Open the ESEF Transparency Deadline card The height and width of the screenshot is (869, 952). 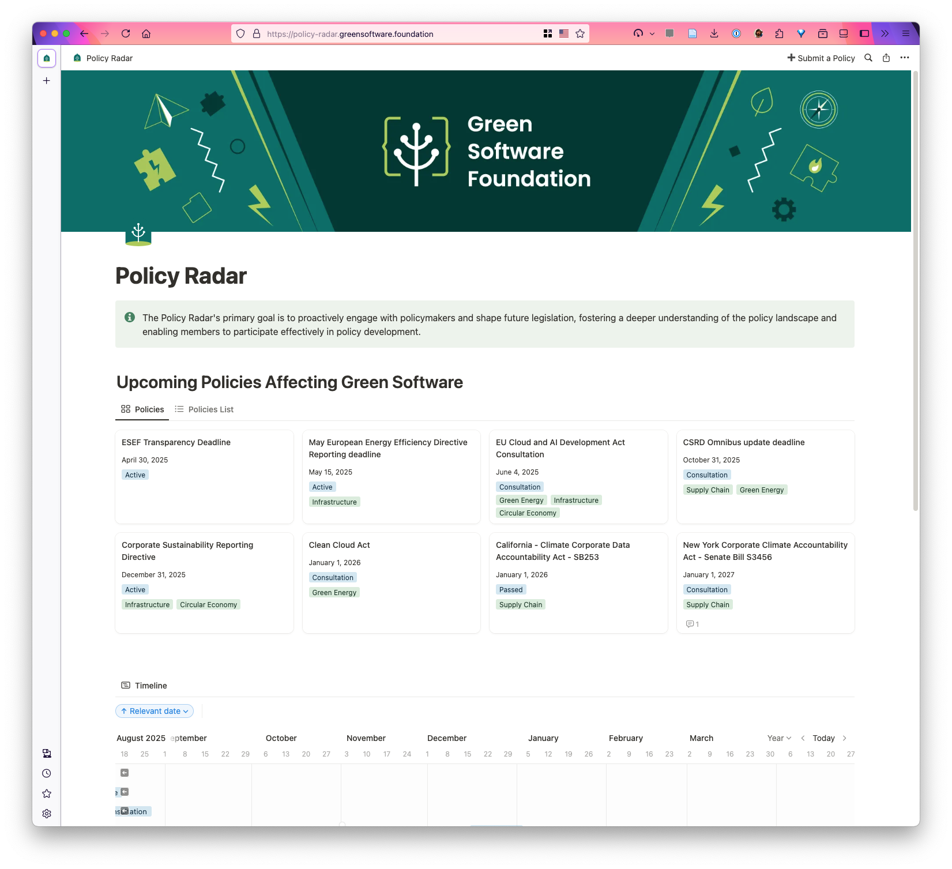coord(204,476)
